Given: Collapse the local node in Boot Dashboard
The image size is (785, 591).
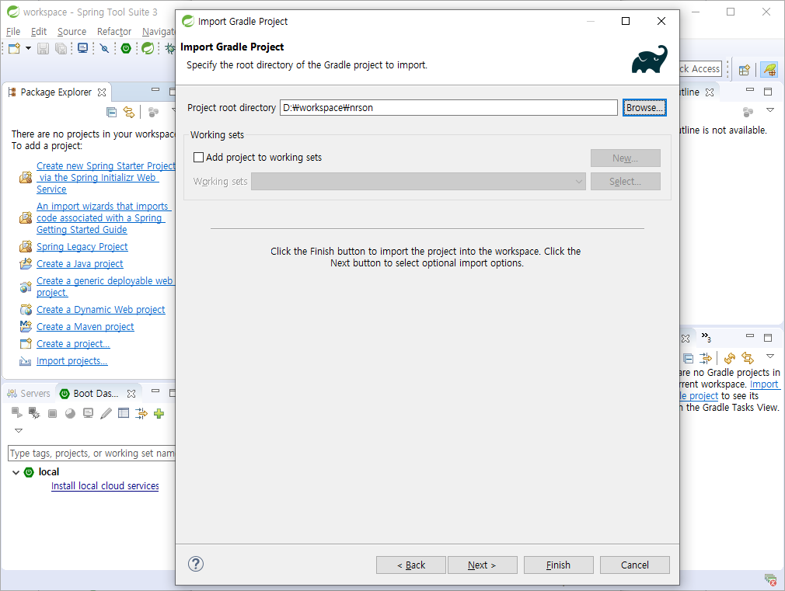Looking at the screenshot, I should point(16,472).
